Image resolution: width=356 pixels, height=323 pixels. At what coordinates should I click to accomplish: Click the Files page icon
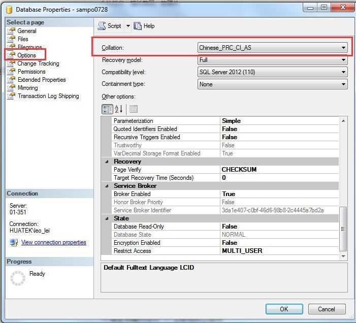[x=11, y=39]
